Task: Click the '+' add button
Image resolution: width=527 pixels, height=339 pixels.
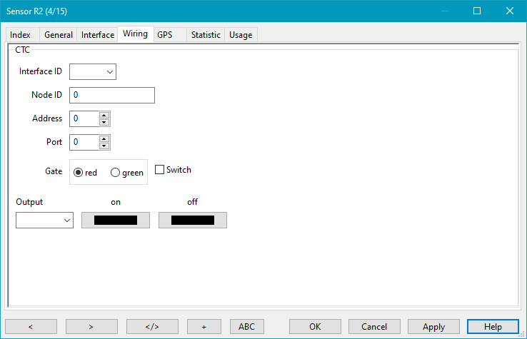Action: click(x=204, y=326)
